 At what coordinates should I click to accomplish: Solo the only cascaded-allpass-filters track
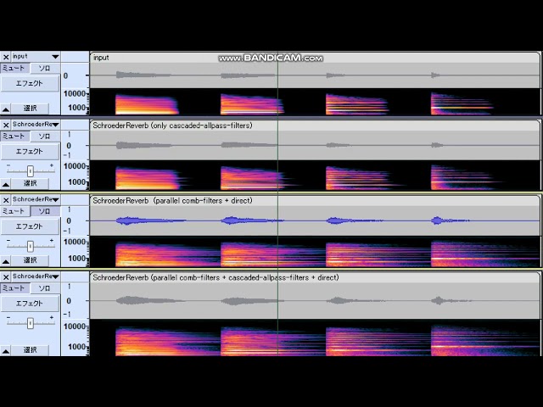(x=45, y=137)
